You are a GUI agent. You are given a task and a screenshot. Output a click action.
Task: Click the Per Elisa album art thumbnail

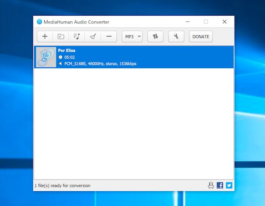46,57
